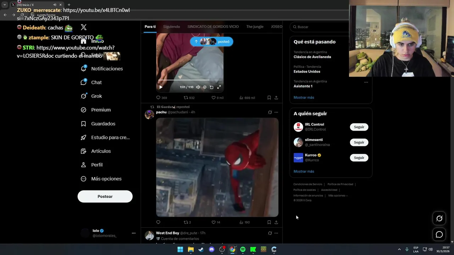
Task: Click the Postear button
Action: pyautogui.click(x=105, y=197)
